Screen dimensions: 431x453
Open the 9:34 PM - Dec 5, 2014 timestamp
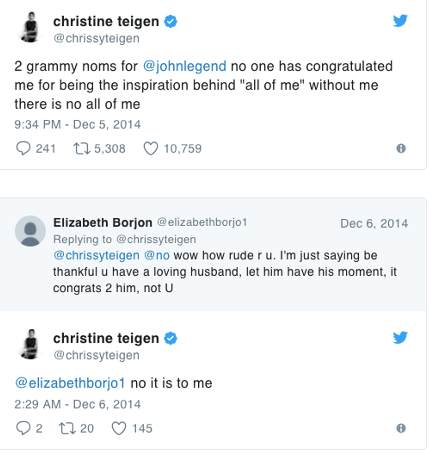click(x=77, y=125)
